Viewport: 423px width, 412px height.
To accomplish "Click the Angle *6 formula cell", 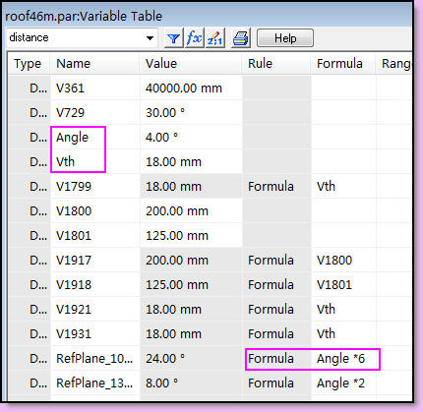I will [x=343, y=359].
